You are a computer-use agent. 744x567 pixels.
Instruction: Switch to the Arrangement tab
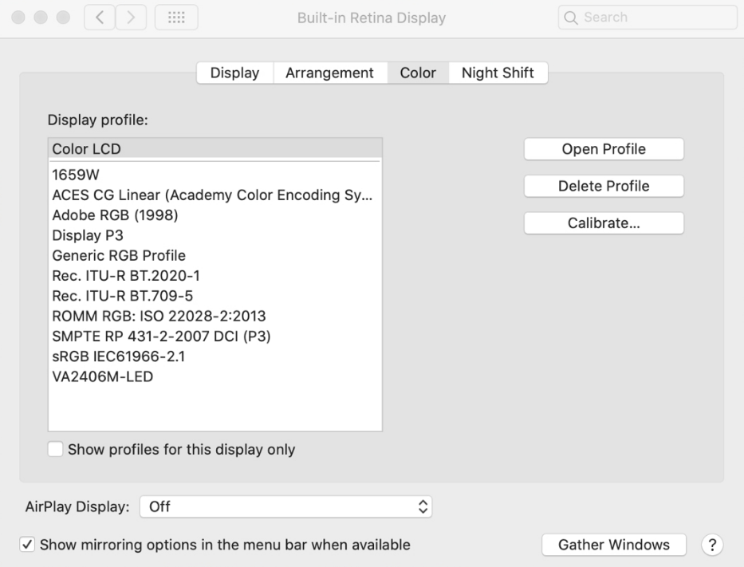[329, 73]
